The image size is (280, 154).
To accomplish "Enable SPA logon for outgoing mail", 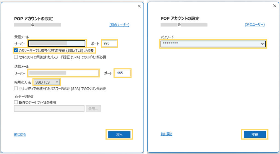I will pos(16,89).
